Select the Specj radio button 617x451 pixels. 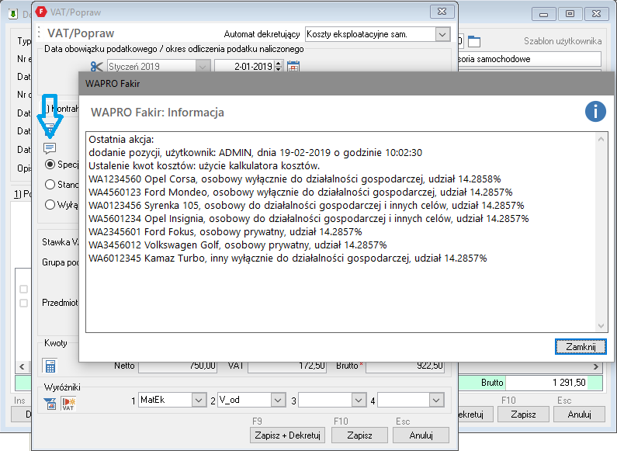(x=50, y=165)
